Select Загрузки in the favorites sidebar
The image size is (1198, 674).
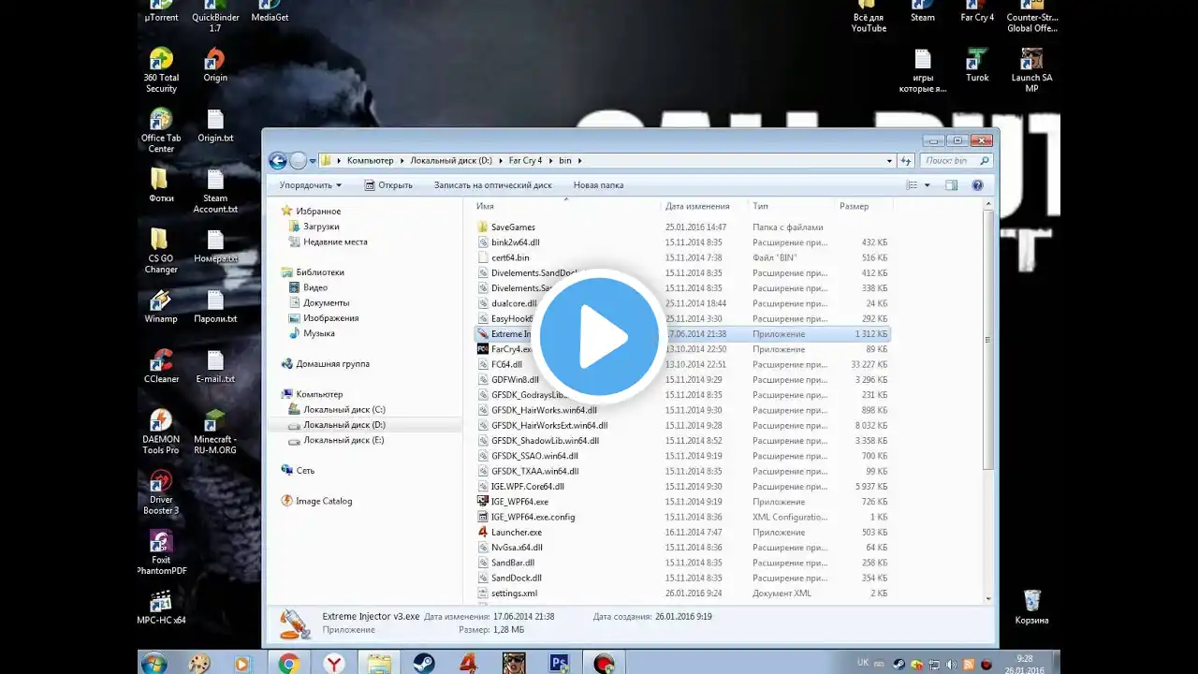(x=321, y=227)
